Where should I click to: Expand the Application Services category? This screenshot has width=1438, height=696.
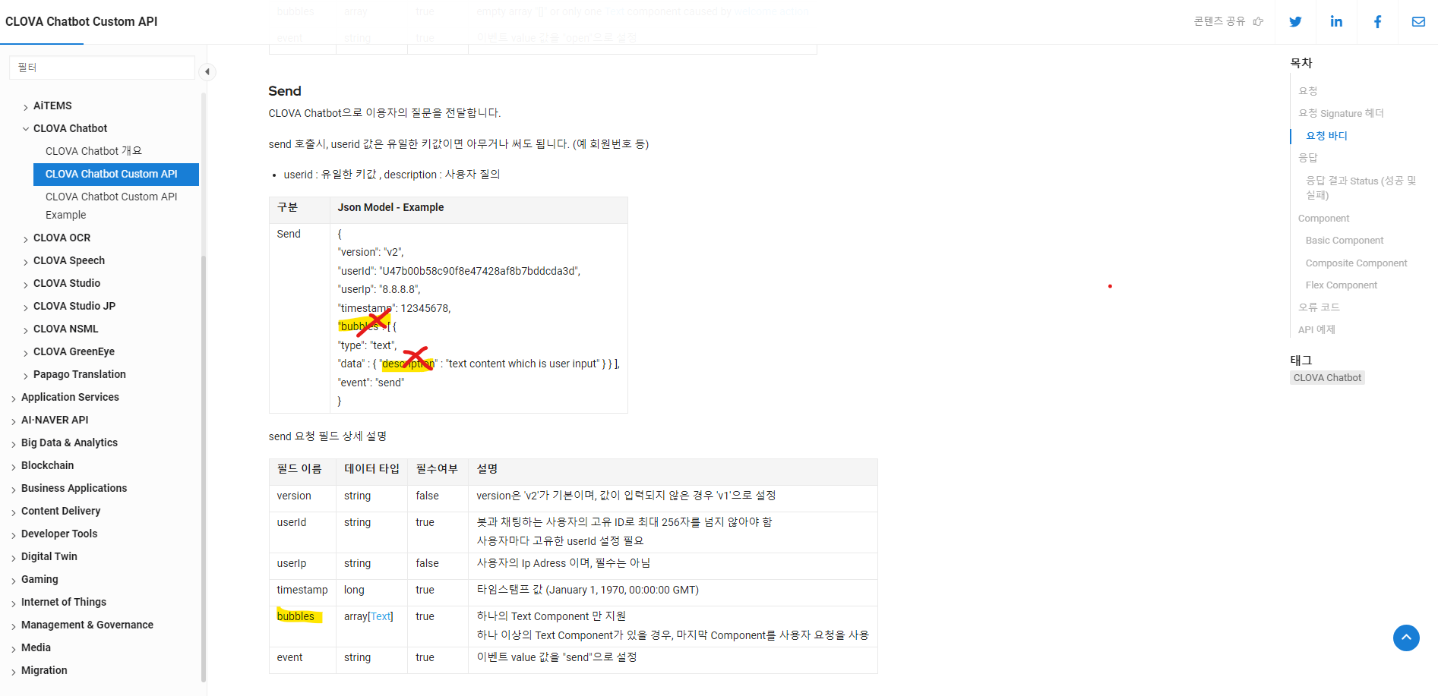(14, 398)
